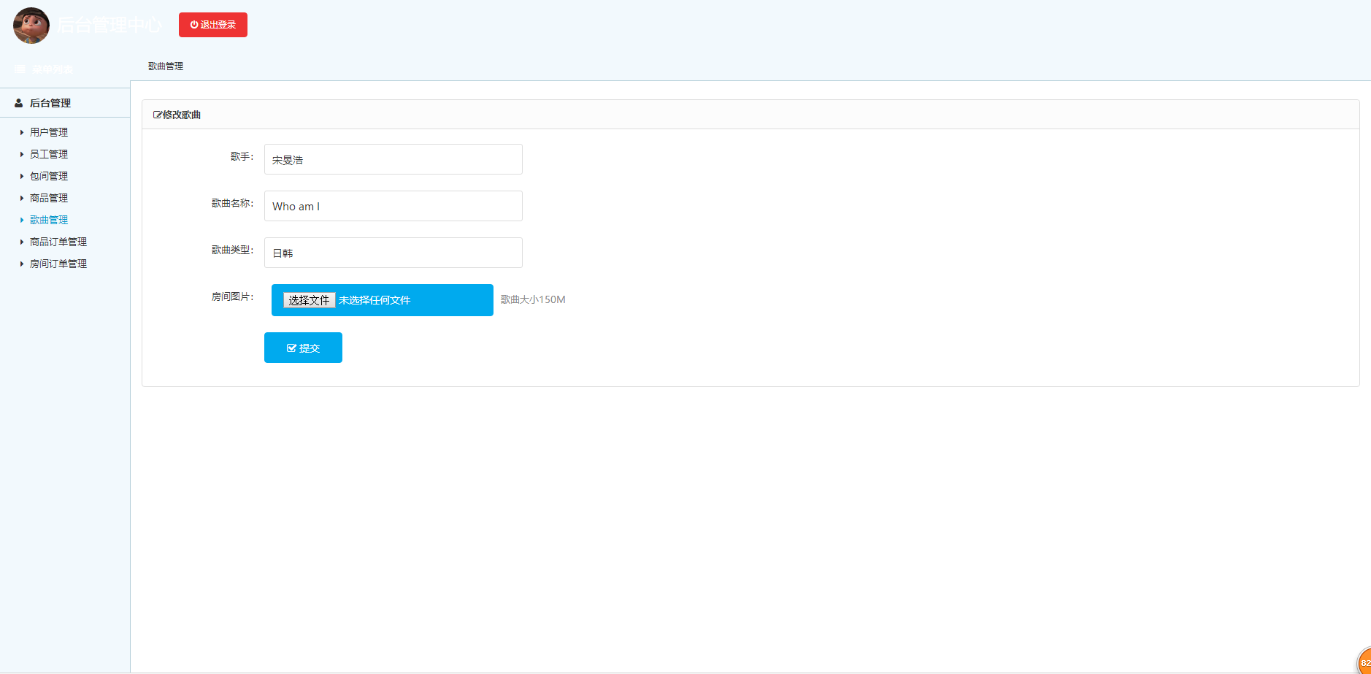
Task: Click the arrow beside 包间管理
Action: coord(22,176)
